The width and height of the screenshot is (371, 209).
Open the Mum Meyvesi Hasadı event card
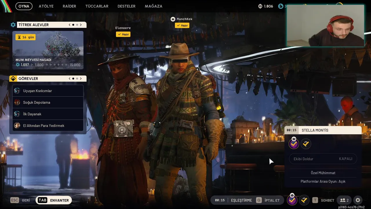point(48,50)
